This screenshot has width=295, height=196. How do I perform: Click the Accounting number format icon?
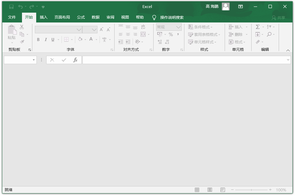(160, 34)
